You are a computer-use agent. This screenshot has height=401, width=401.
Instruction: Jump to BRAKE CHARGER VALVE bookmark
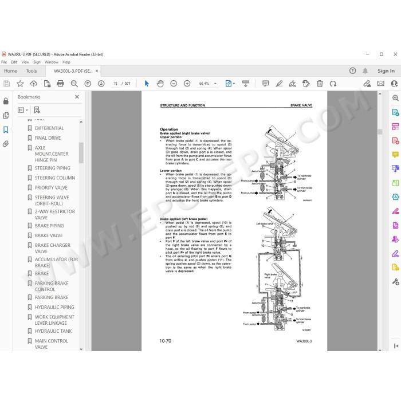point(53,248)
